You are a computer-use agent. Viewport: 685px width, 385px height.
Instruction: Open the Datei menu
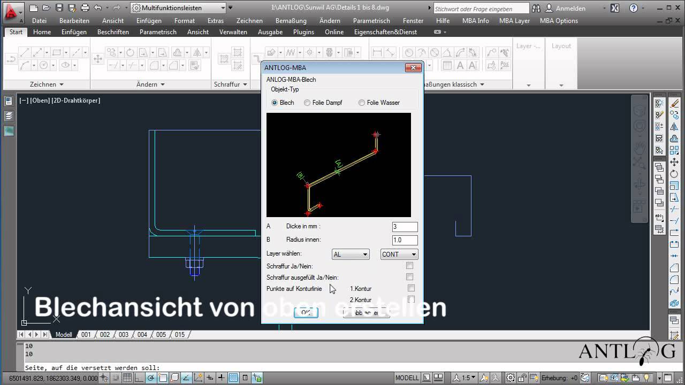[x=39, y=21]
